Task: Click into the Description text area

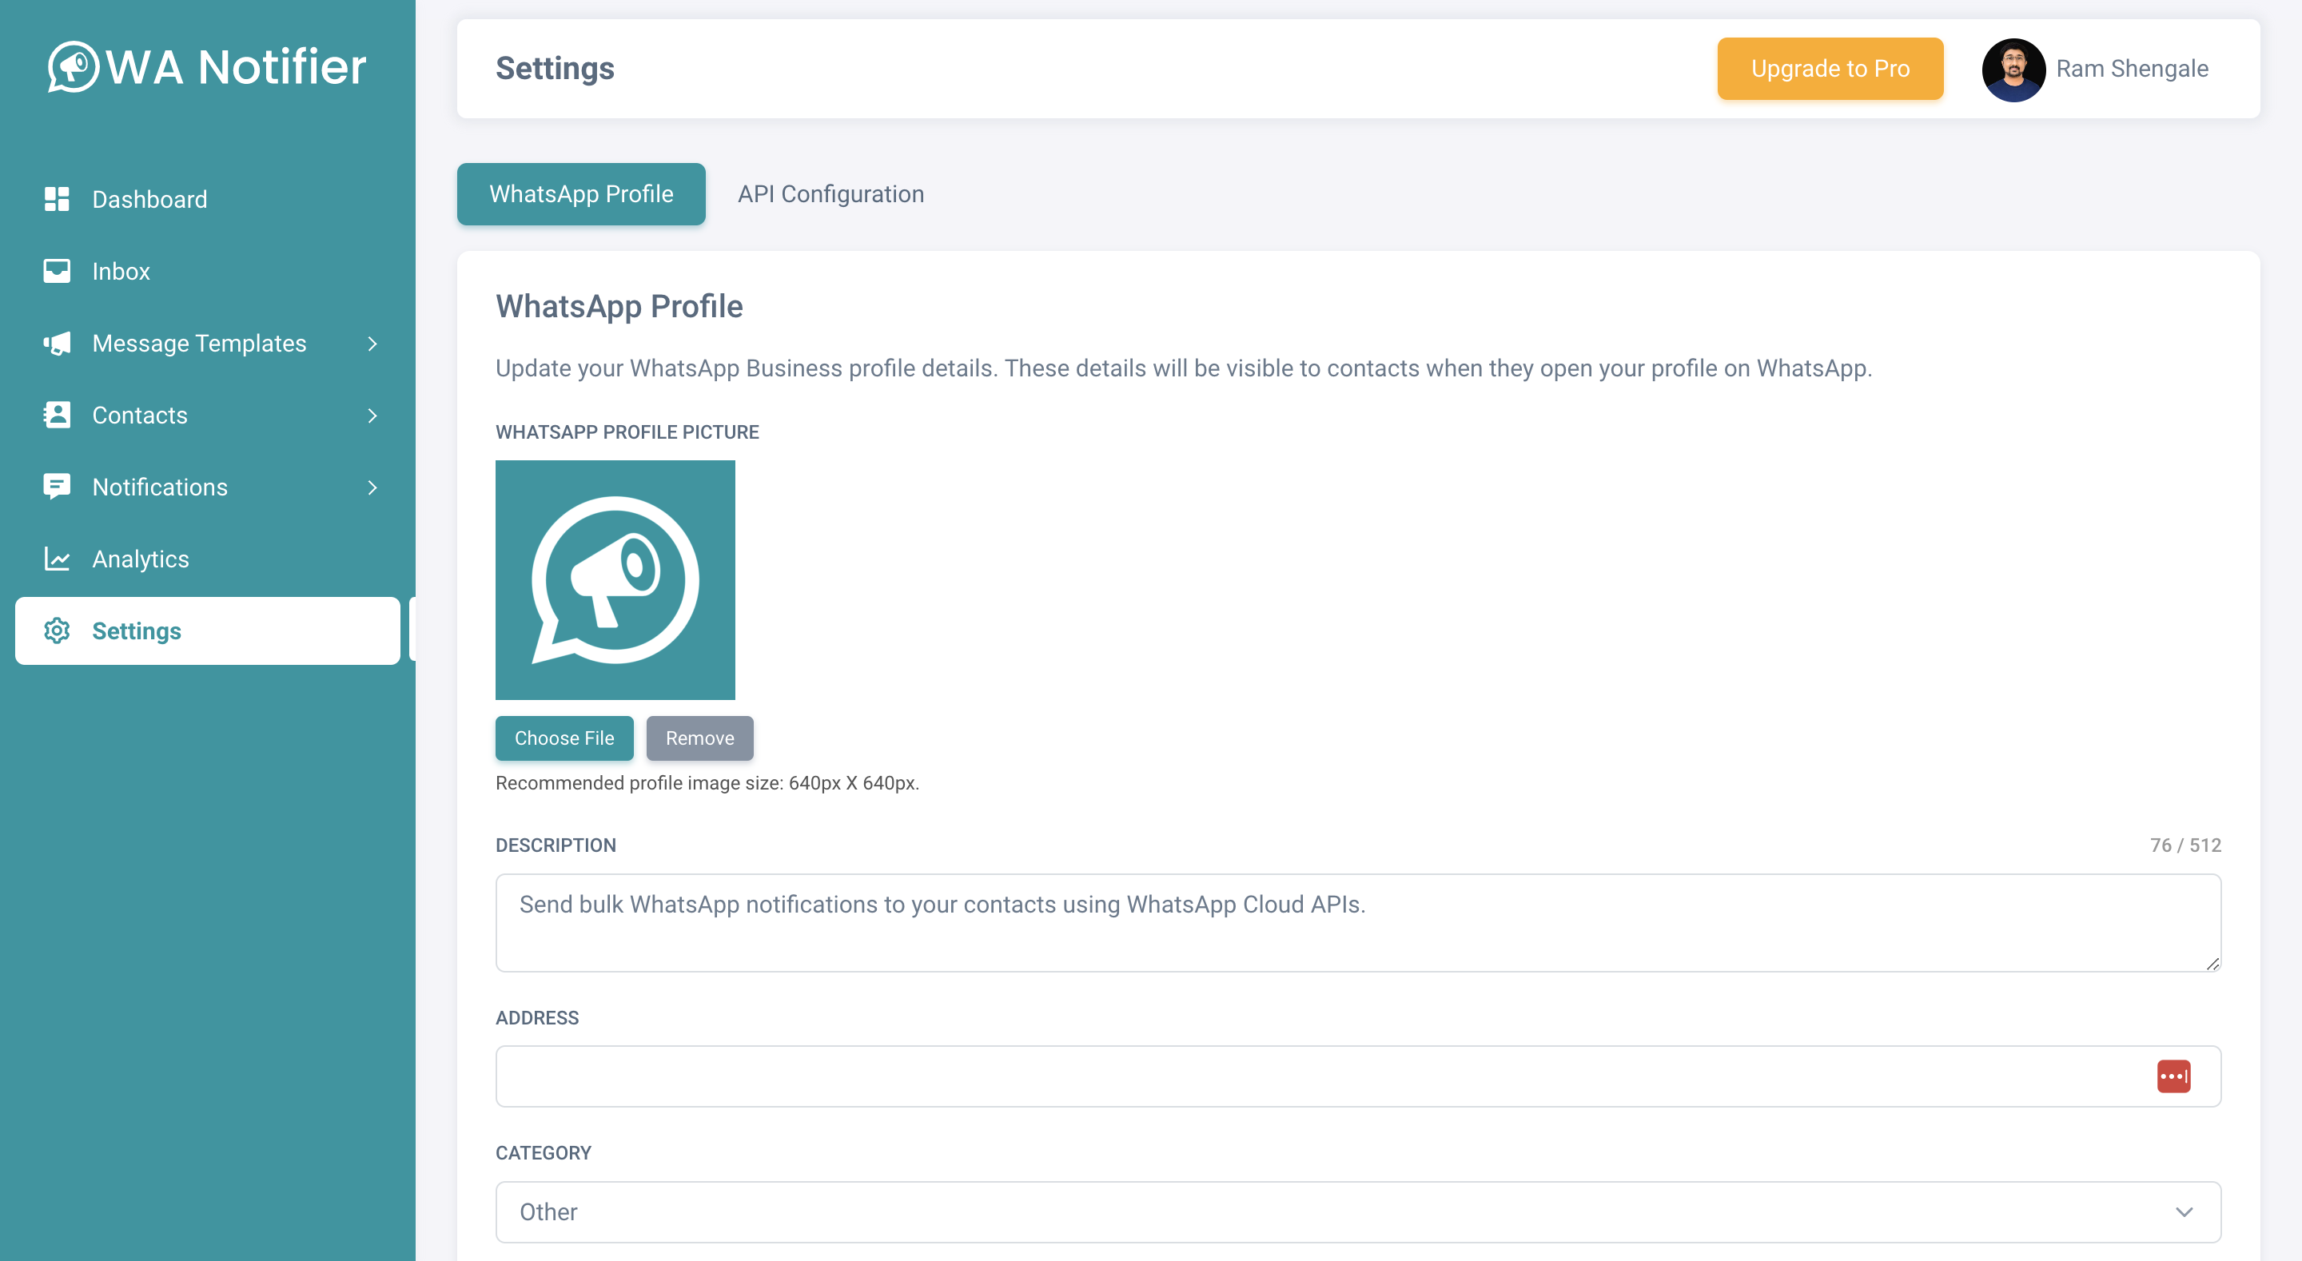Action: (x=1357, y=922)
